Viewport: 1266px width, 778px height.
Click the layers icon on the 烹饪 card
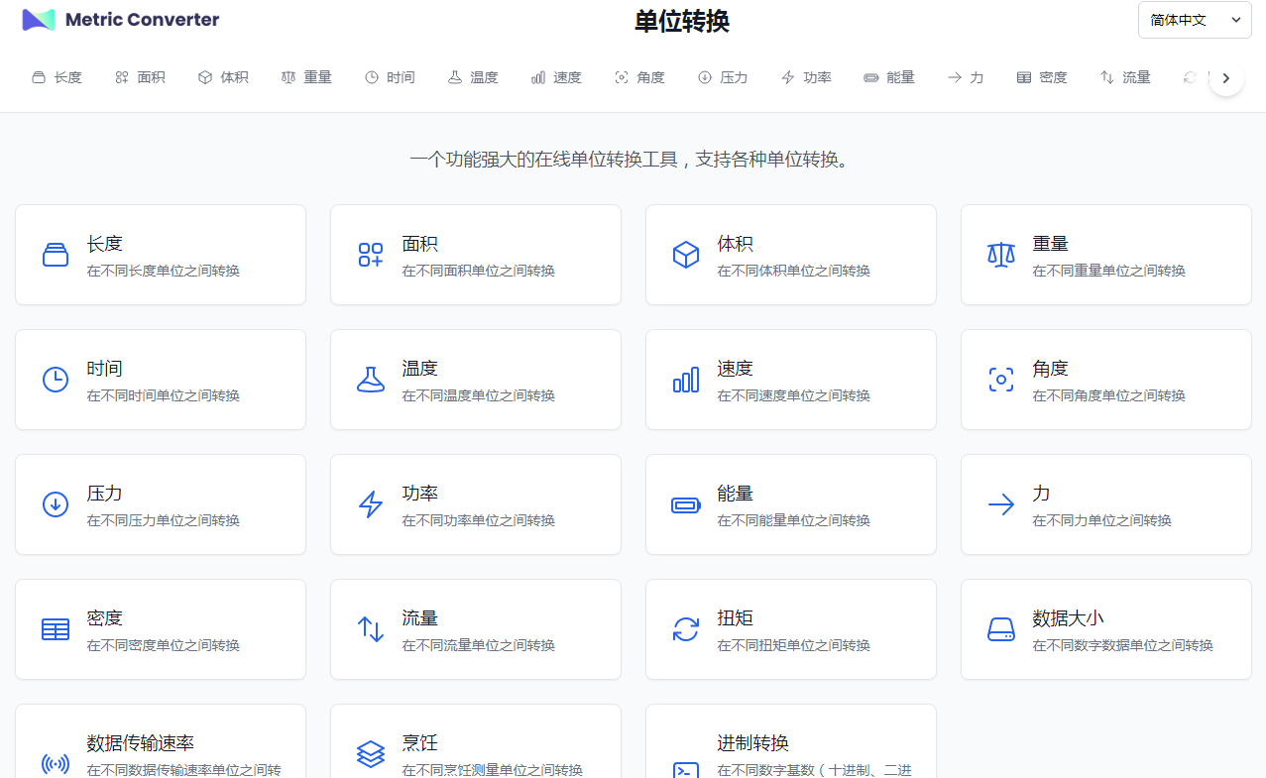371,754
